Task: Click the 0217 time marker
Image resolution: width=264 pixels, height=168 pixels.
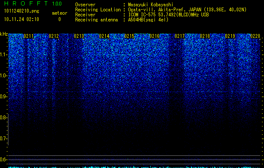Action: 180,36
